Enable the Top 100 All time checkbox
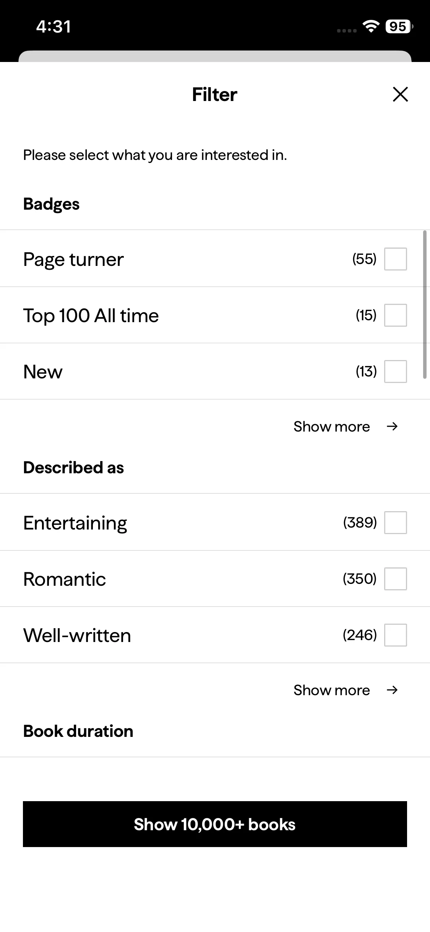 395,315
